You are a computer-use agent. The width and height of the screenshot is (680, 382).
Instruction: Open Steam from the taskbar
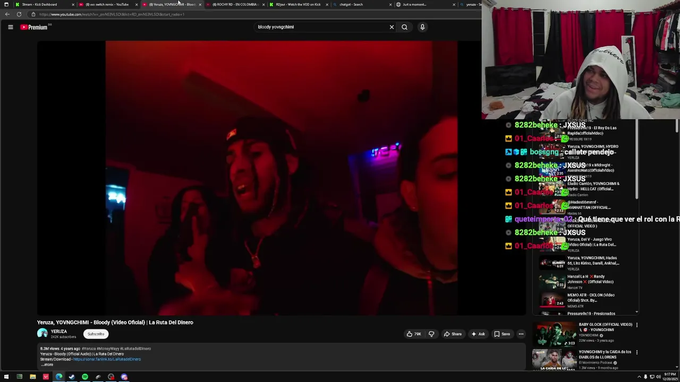(72, 377)
